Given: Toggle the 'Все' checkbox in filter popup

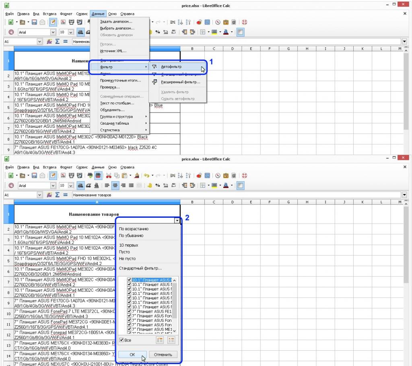Looking at the screenshot, I should tap(122, 340).
